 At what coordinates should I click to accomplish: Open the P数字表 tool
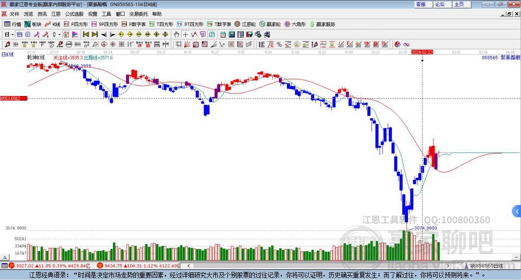[x=134, y=24]
